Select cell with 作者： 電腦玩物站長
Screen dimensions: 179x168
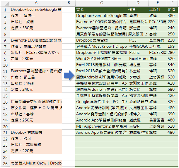[36, 47]
